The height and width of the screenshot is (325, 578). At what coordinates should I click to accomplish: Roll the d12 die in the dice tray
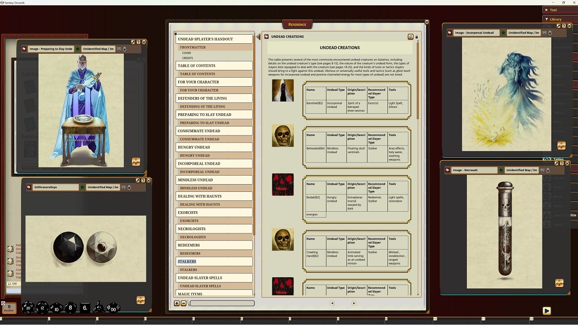pos(42,308)
